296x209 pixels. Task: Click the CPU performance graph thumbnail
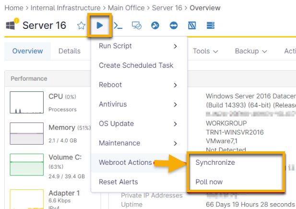point(26,103)
